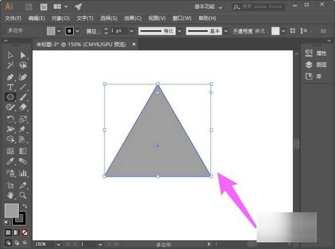Open the fill color dropdown in control bar
Image resolution: width=335 pixels, height=249 pixels.
tap(59, 31)
